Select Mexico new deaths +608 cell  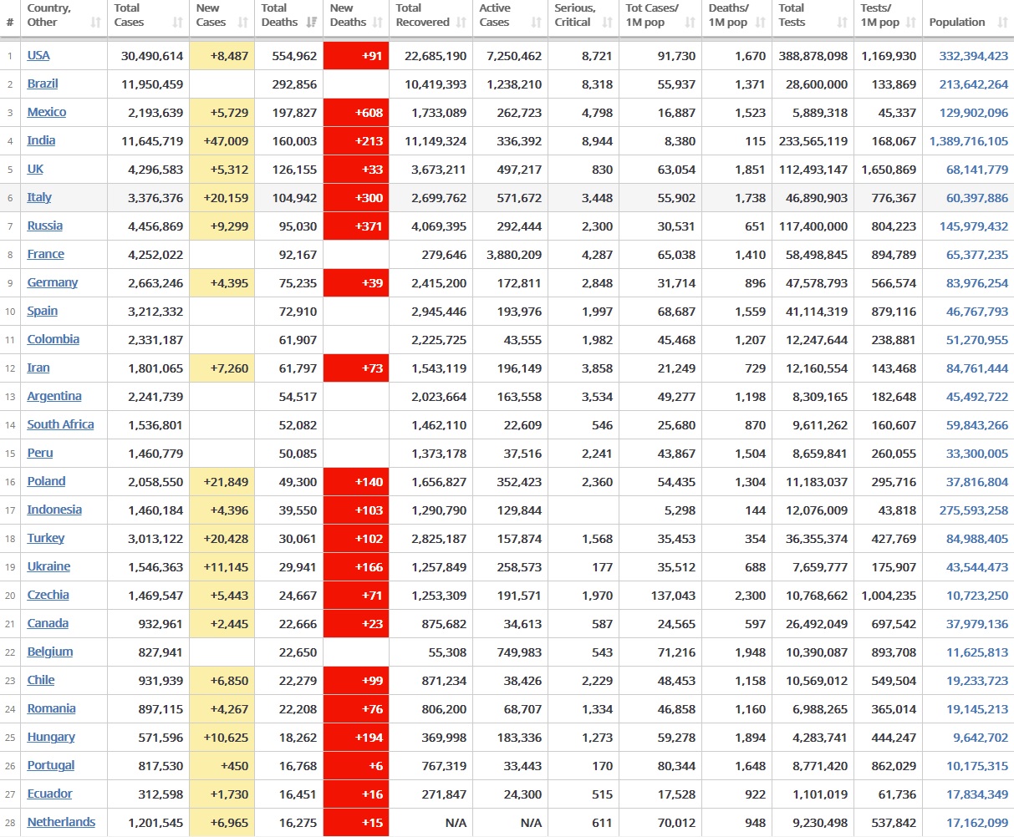[356, 113]
